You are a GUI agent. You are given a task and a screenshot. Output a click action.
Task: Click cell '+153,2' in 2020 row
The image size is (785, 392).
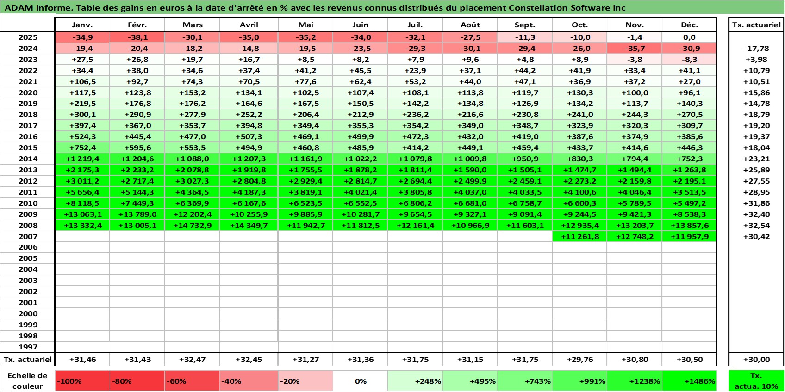tap(192, 93)
